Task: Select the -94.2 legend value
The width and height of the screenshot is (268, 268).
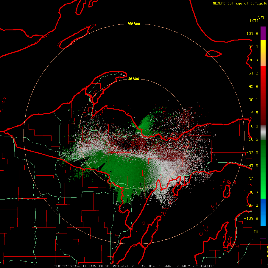Action: click(x=252, y=205)
